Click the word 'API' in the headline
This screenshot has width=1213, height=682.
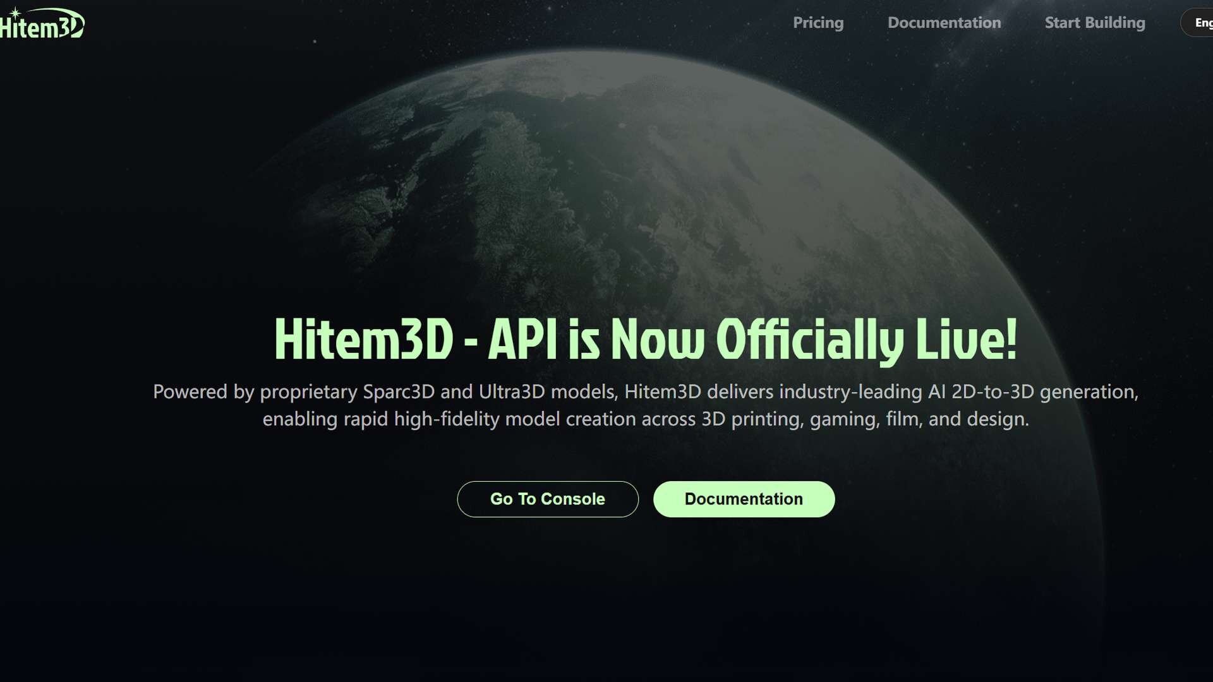tap(522, 340)
